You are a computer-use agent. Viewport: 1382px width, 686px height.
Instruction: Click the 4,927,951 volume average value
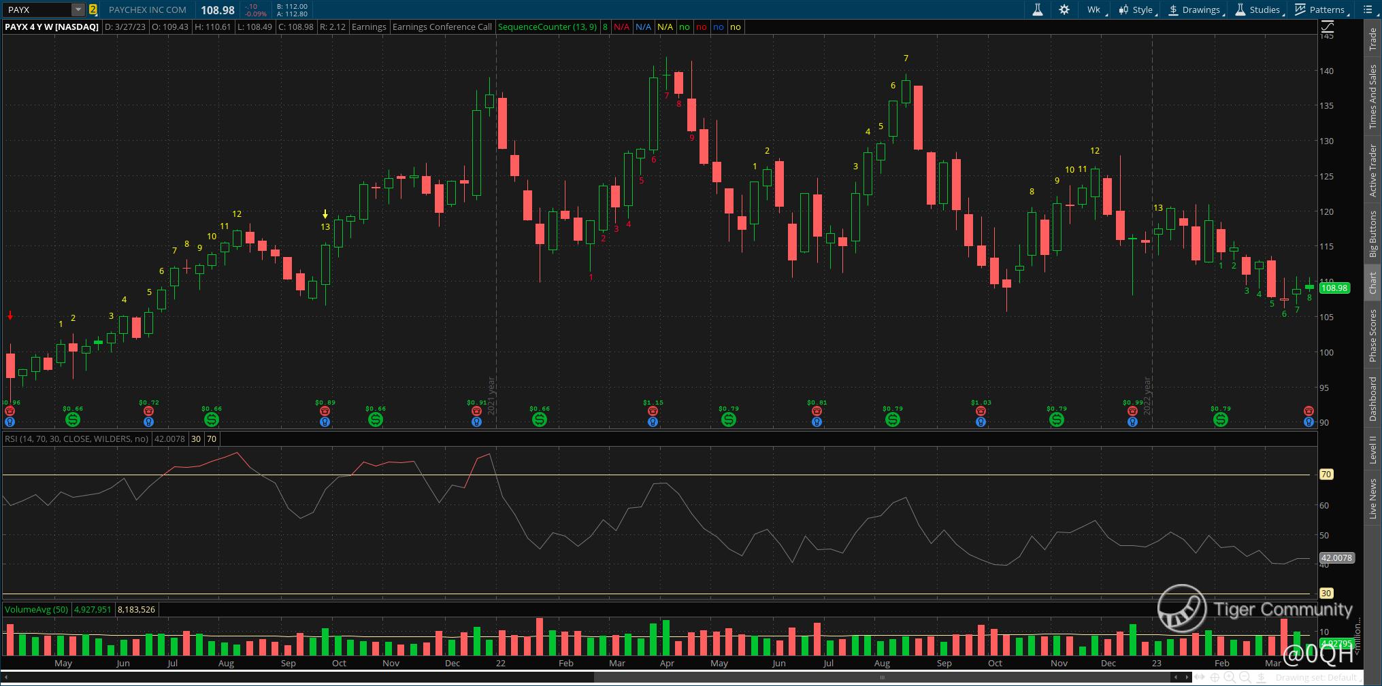[x=93, y=609]
